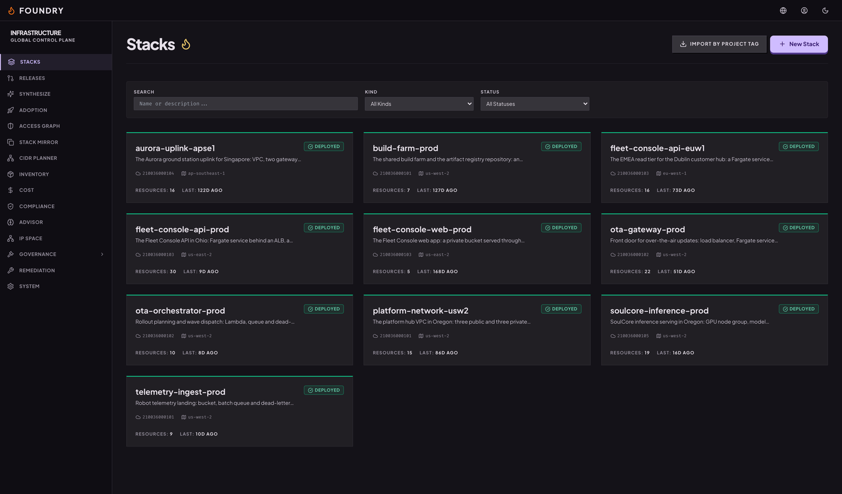The height and width of the screenshot is (494, 842).
Task: Click the Foundry flame logo
Action: 11,11
